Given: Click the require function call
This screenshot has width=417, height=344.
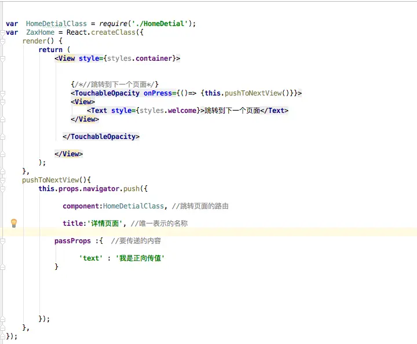Looking at the screenshot, I should (114, 24).
